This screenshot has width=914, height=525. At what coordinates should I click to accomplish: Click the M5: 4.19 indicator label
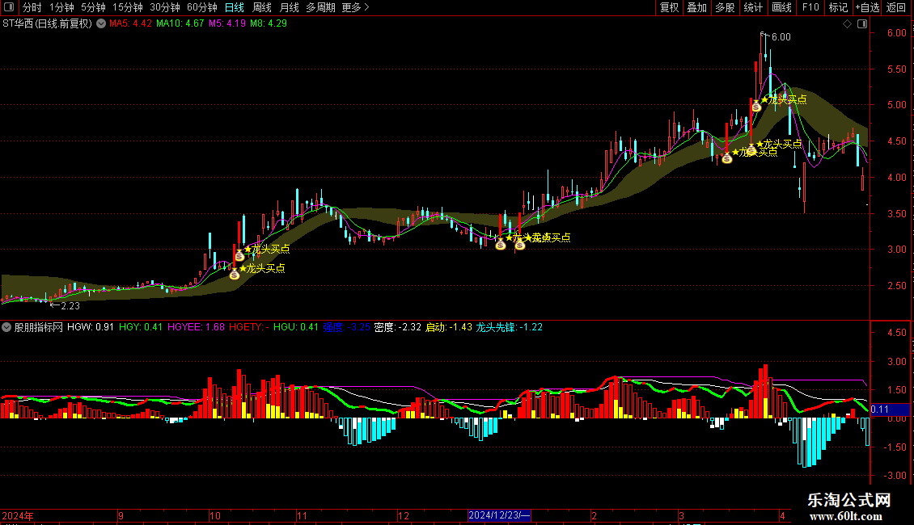click(x=227, y=24)
